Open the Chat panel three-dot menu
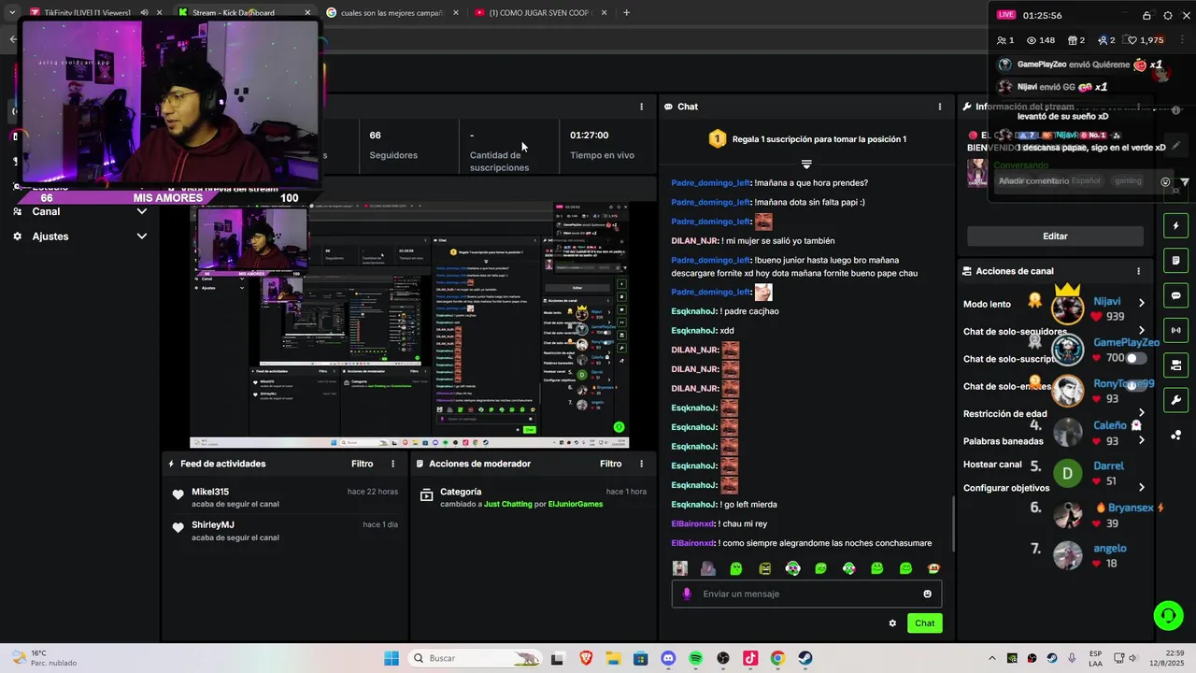 (940, 107)
